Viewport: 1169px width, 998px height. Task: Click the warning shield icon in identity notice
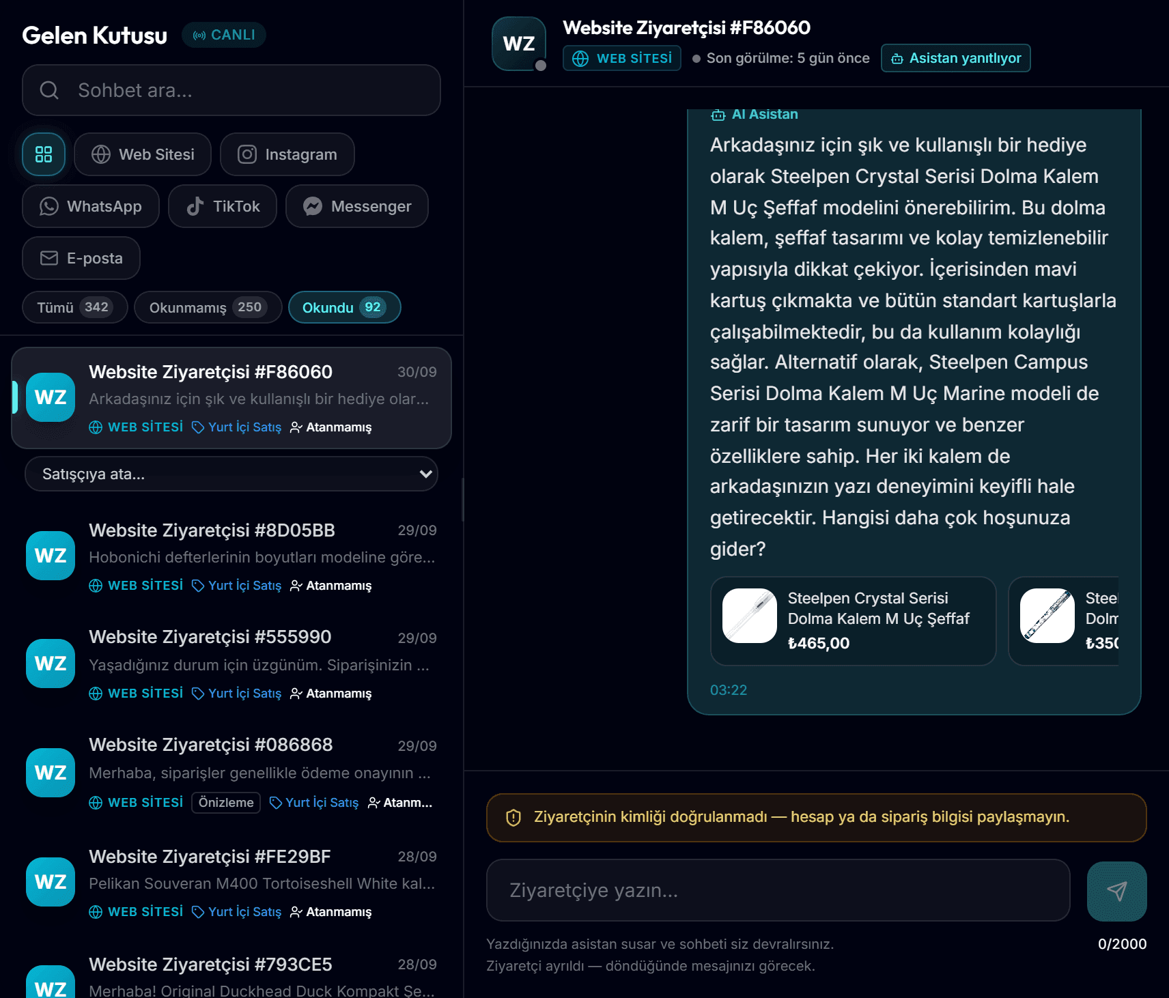513,817
